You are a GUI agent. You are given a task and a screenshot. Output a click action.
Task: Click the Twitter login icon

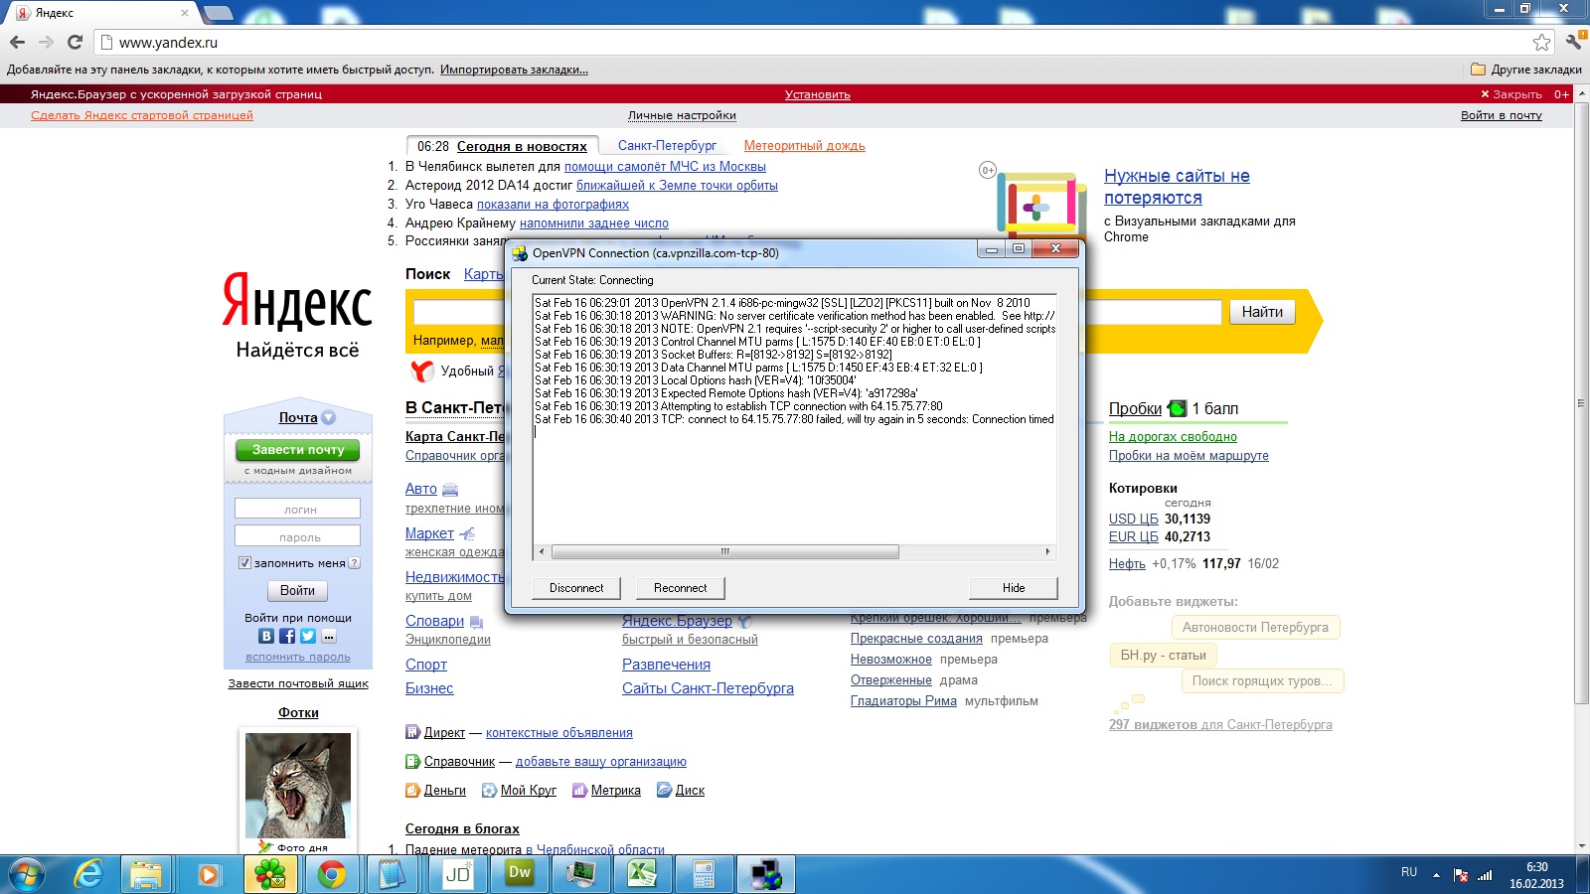click(x=308, y=636)
